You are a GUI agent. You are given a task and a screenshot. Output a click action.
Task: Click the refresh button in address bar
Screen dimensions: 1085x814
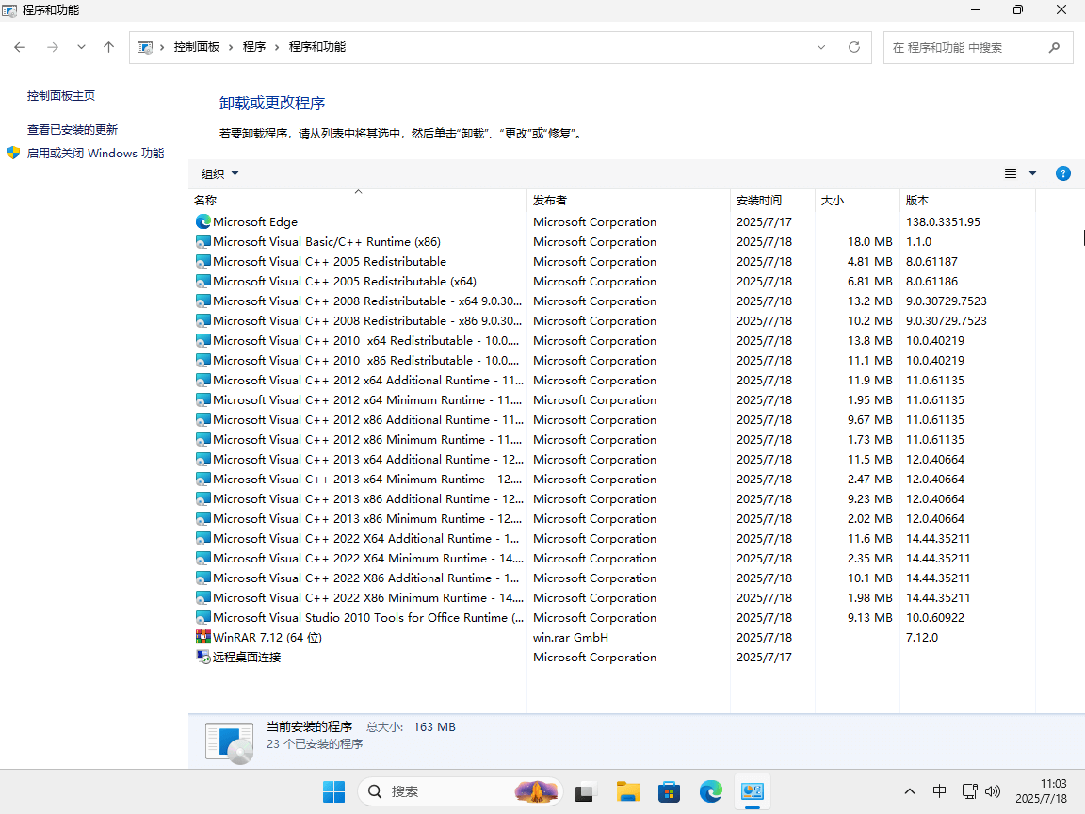point(854,47)
